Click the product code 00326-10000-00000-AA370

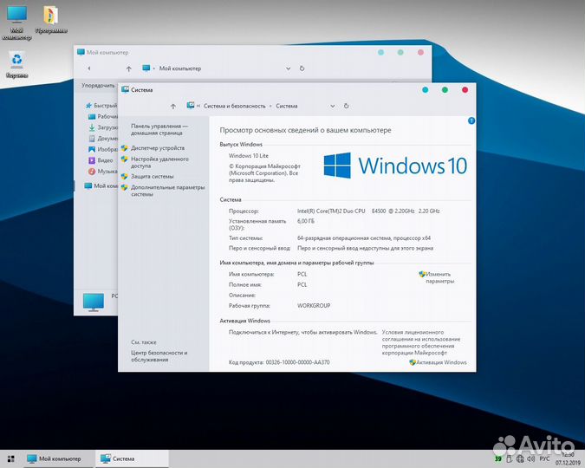click(298, 362)
